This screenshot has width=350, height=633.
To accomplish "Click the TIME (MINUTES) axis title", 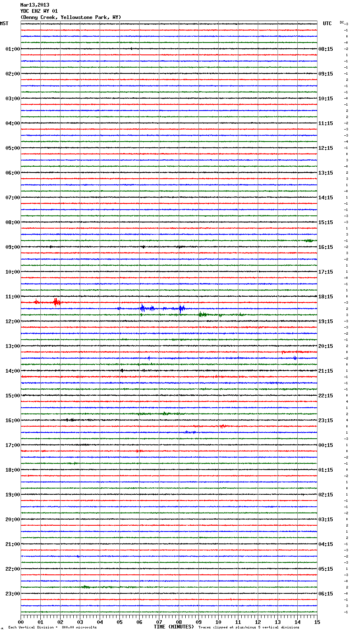I will 174,627.
